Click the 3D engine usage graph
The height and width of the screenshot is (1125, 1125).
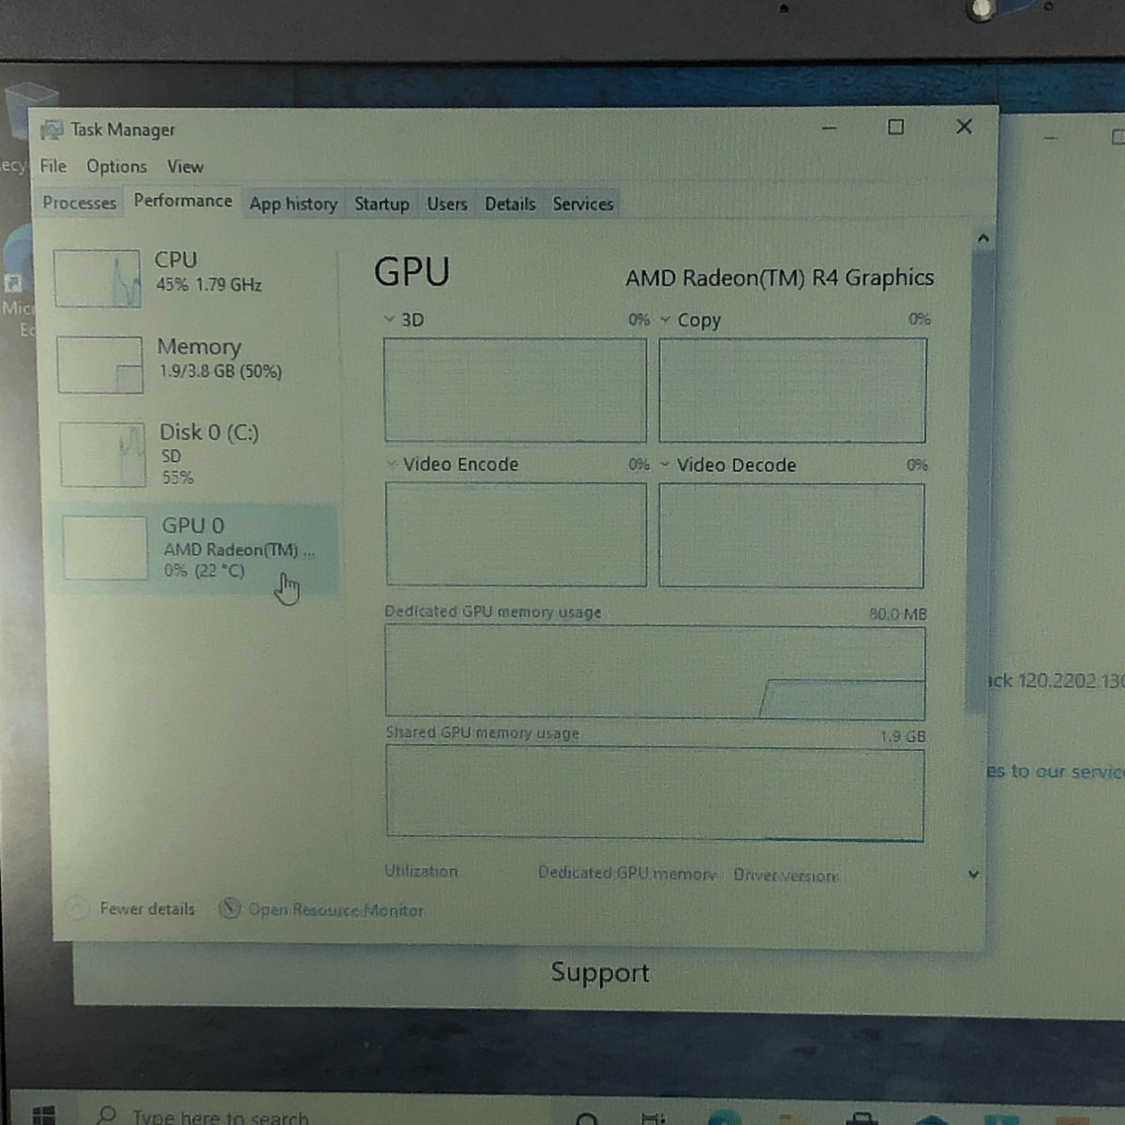click(x=515, y=390)
